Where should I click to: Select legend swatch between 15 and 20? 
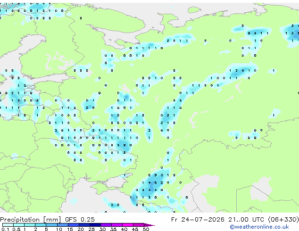[73, 225]
